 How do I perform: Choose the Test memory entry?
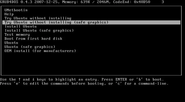[17, 35]
